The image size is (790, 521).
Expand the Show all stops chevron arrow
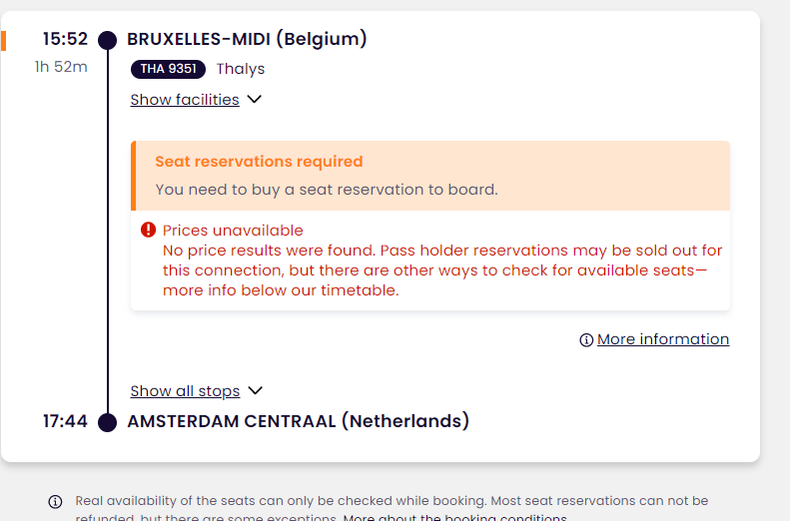[256, 390]
